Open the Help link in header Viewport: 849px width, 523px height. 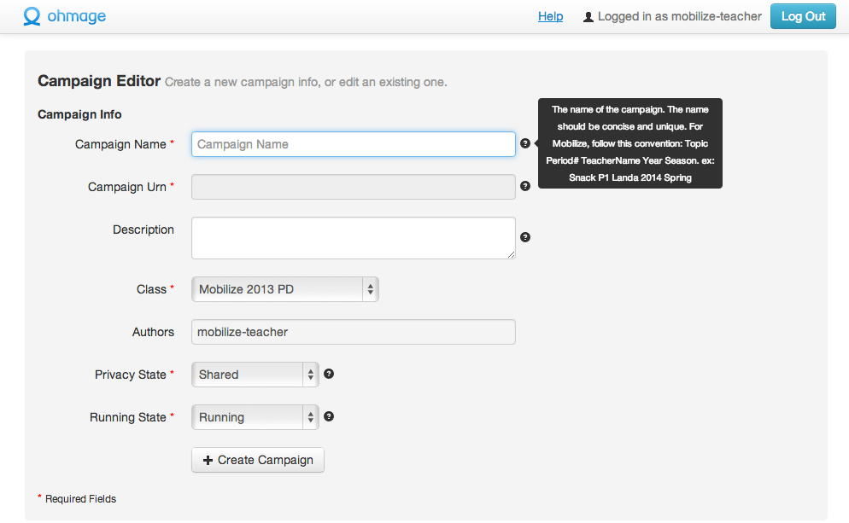pyautogui.click(x=551, y=17)
